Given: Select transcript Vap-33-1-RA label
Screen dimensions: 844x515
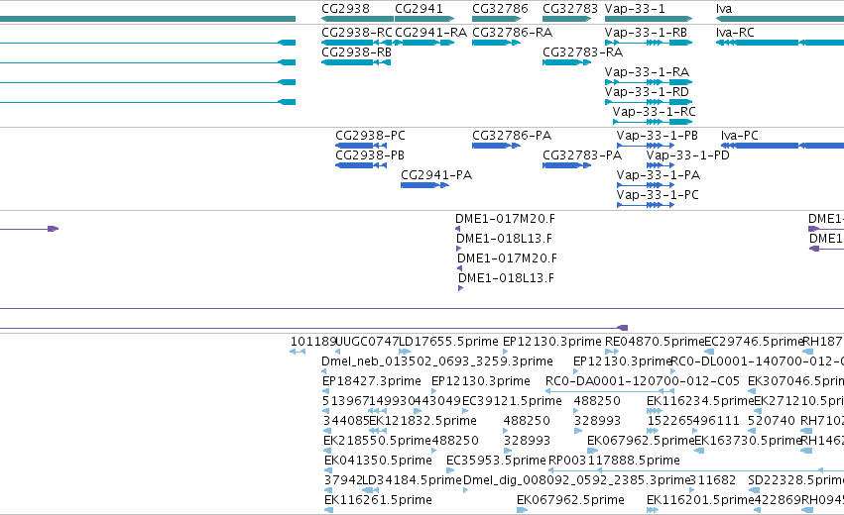Looking at the screenshot, I should tap(647, 72).
